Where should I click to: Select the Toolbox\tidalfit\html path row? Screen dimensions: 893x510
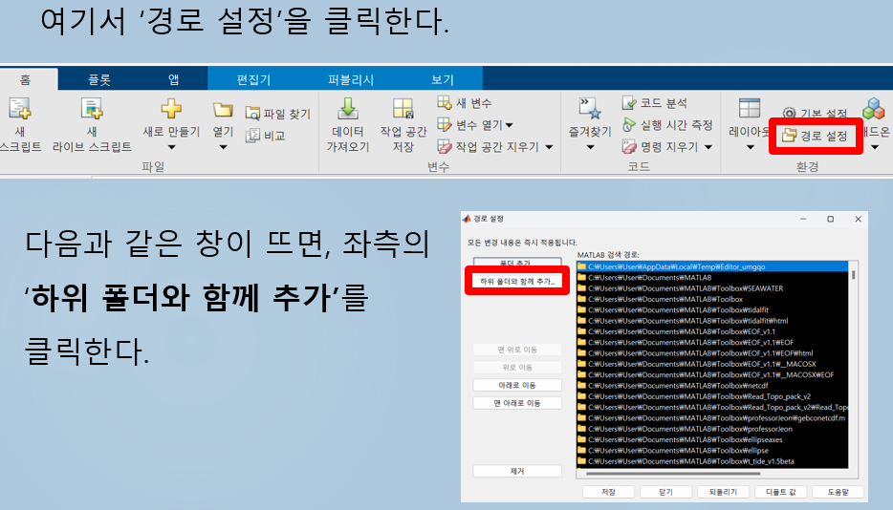click(x=712, y=321)
